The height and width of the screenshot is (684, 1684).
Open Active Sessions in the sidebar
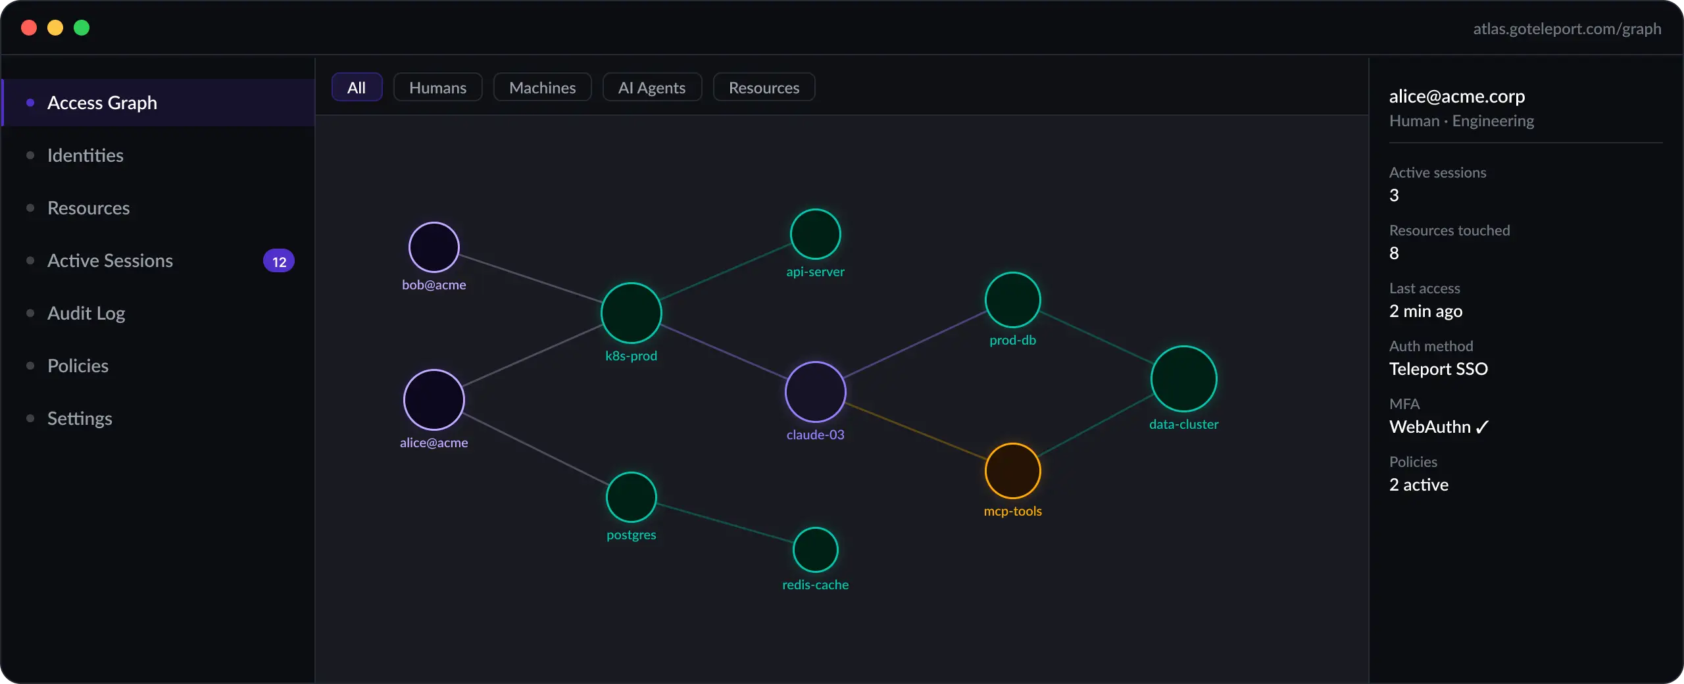pos(158,260)
